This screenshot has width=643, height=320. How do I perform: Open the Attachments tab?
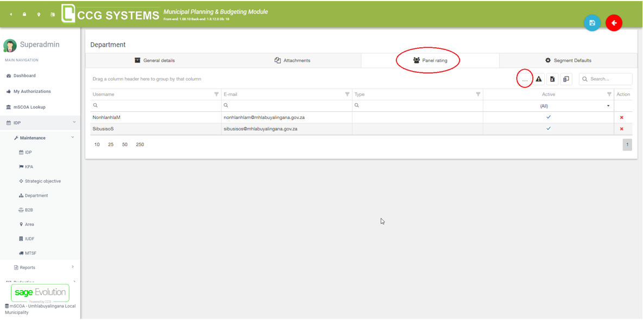click(292, 60)
